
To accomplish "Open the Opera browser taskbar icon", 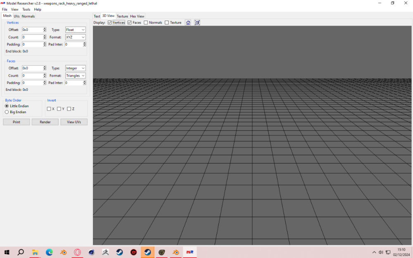I will pos(77,252).
